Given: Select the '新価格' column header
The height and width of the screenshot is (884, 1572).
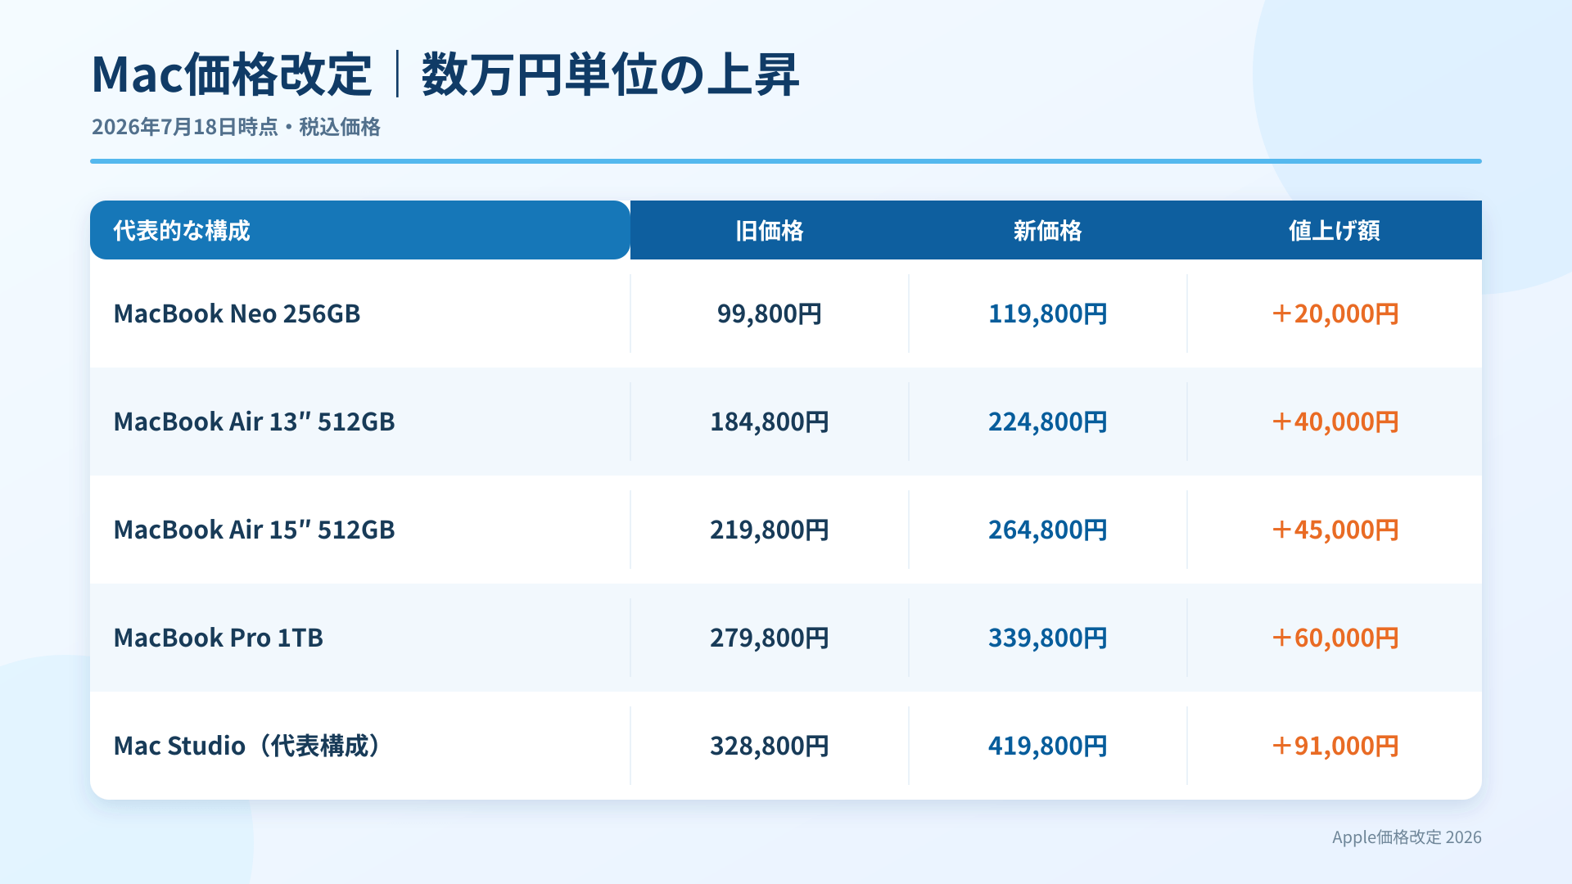Looking at the screenshot, I should pos(1047,231).
